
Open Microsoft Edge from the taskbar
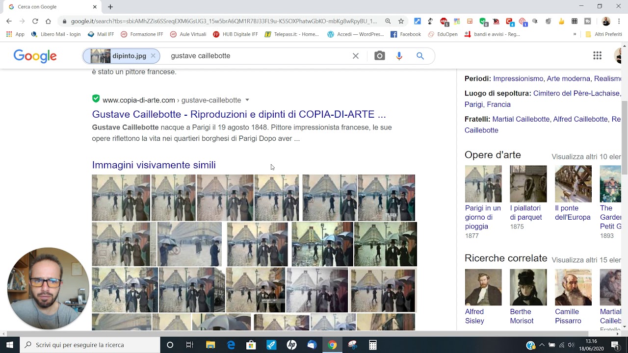tap(231, 345)
